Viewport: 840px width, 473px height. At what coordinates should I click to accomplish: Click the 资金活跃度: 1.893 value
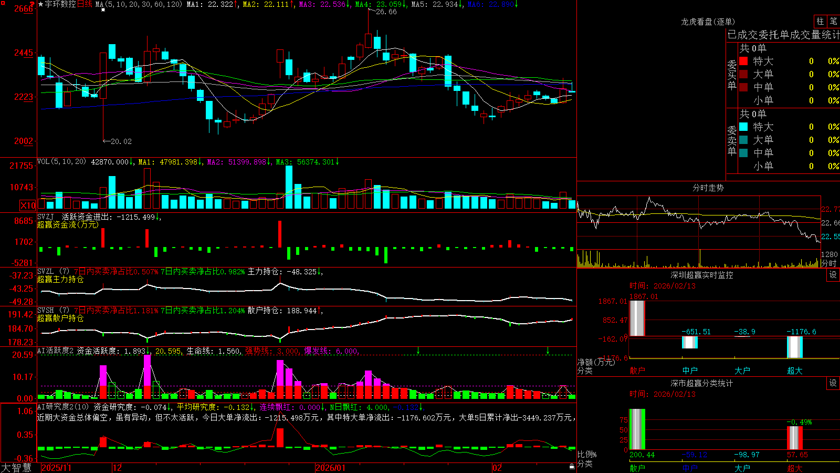pos(111,351)
